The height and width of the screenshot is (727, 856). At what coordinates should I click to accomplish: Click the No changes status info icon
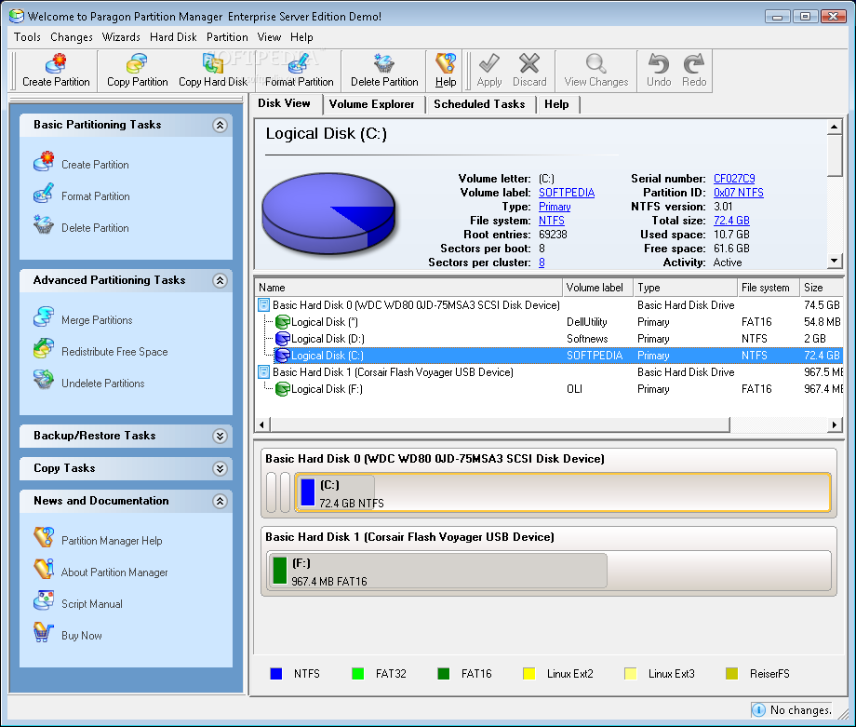[758, 709]
